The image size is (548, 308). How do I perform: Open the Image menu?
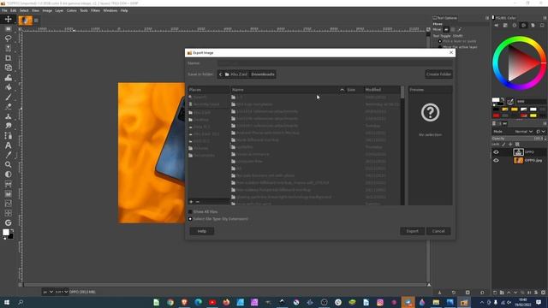click(x=47, y=10)
